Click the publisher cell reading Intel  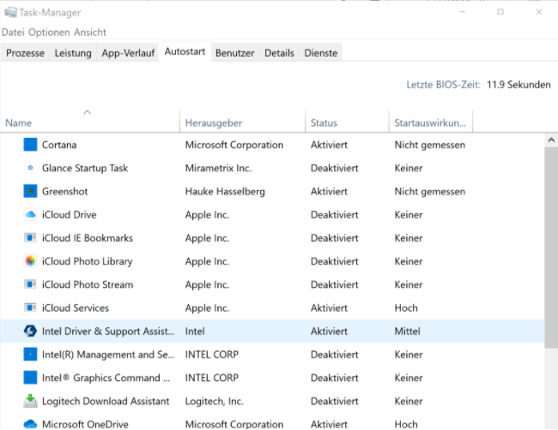[x=195, y=331]
